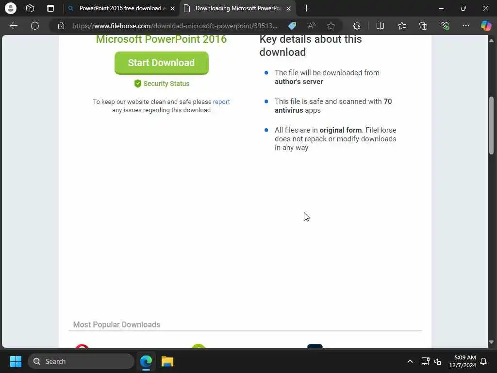The width and height of the screenshot is (497, 373).
Task: Show hidden system tray icons
Action: 410,361
